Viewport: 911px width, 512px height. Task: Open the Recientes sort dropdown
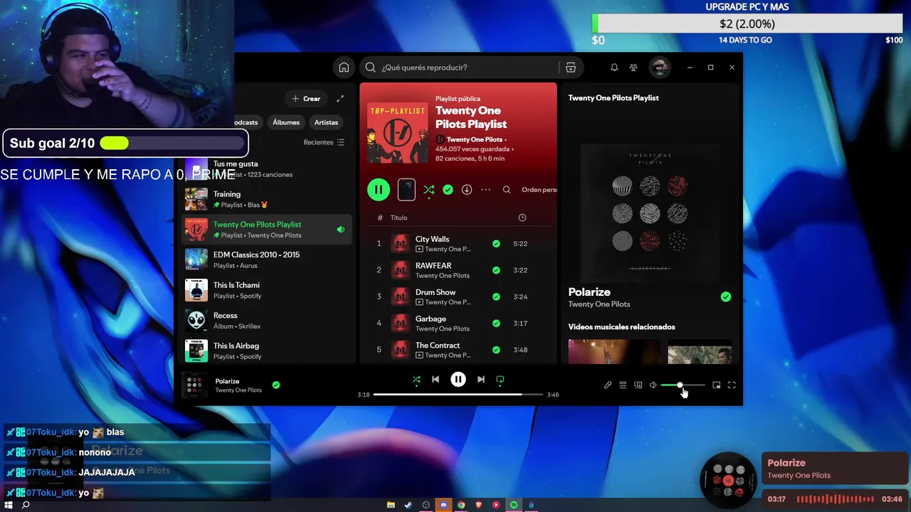pyautogui.click(x=324, y=142)
